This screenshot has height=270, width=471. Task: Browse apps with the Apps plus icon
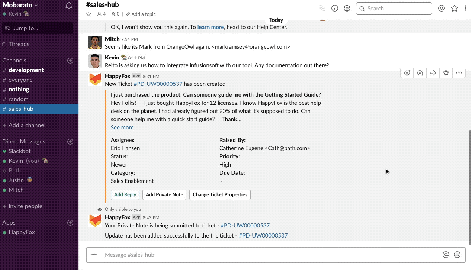(x=70, y=223)
